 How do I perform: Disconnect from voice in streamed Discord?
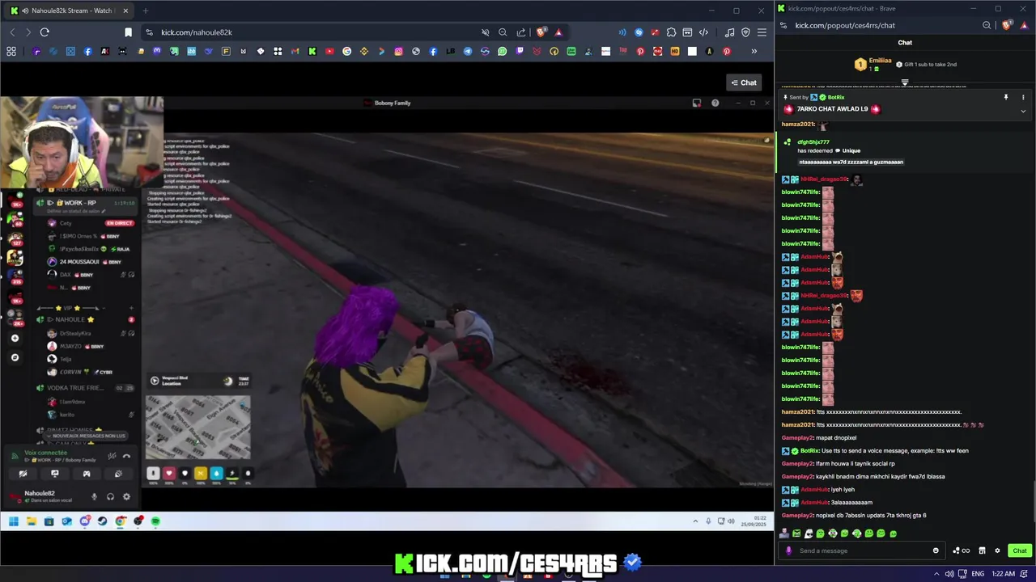(x=126, y=457)
